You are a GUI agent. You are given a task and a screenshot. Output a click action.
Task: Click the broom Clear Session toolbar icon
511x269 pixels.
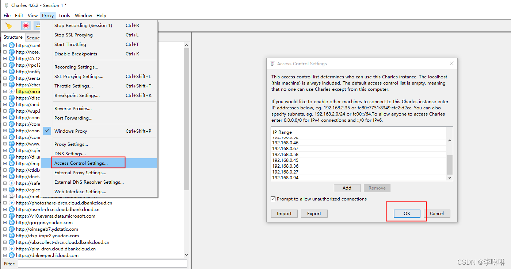[x=8, y=26]
